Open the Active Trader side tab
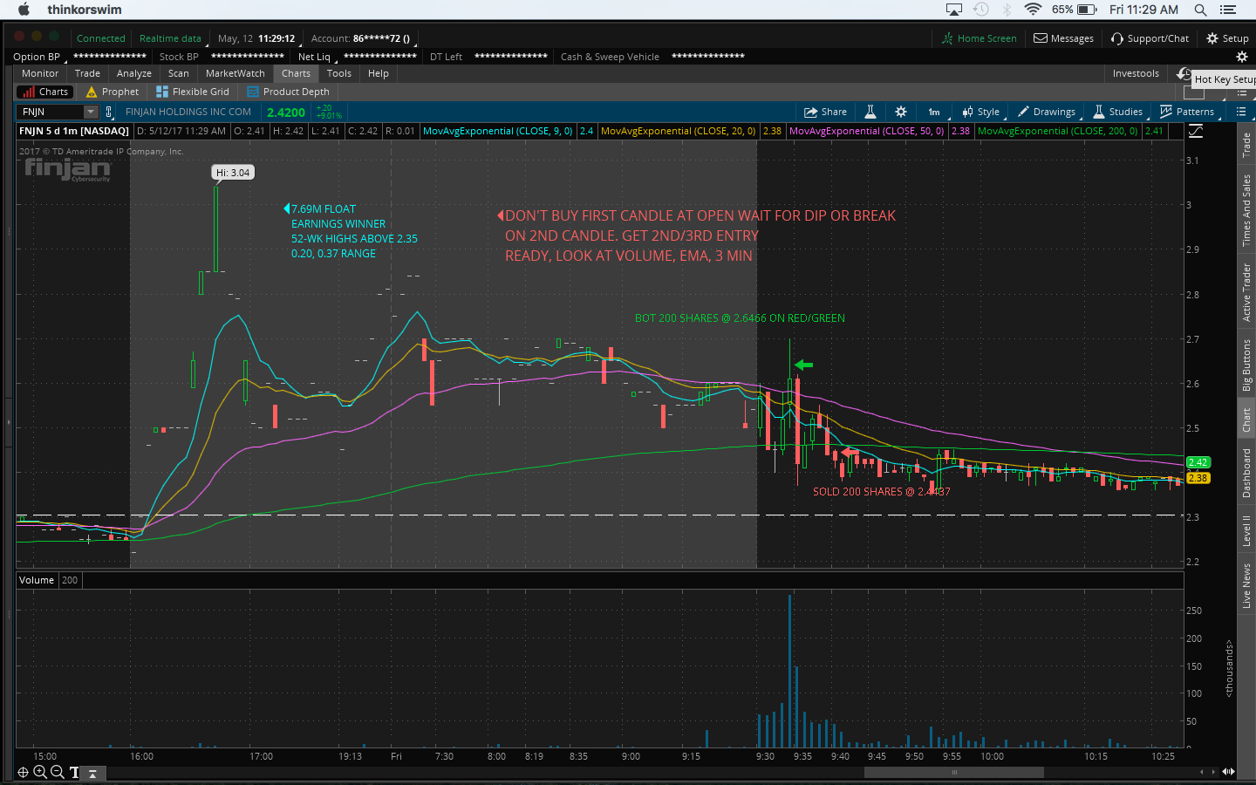The image size is (1256, 785). [x=1246, y=293]
